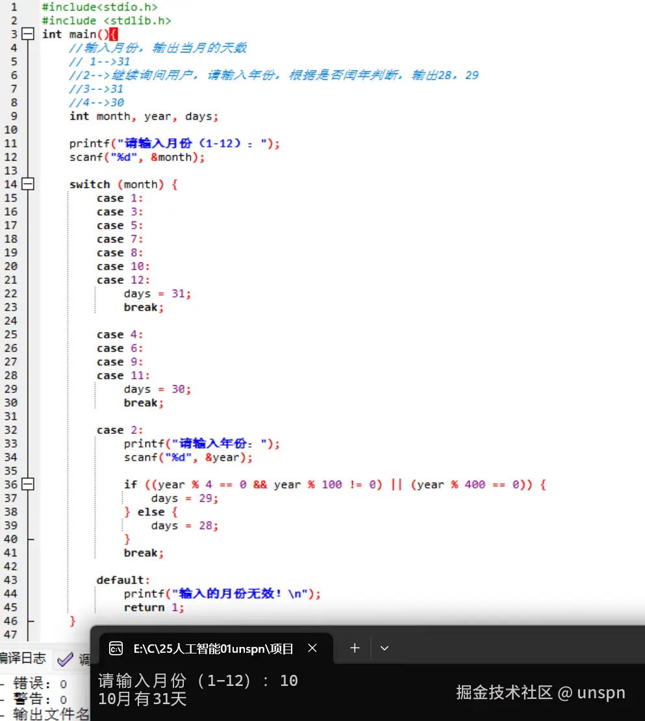645x721 pixels.
Task: Click the leap year if condition line
Action: coord(335,485)
